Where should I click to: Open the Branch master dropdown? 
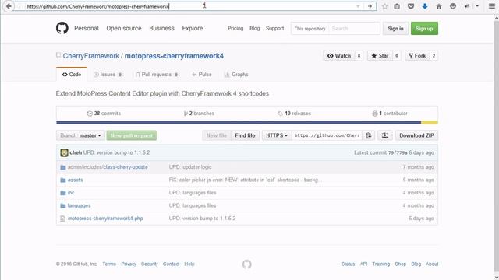tap(80, 135)
